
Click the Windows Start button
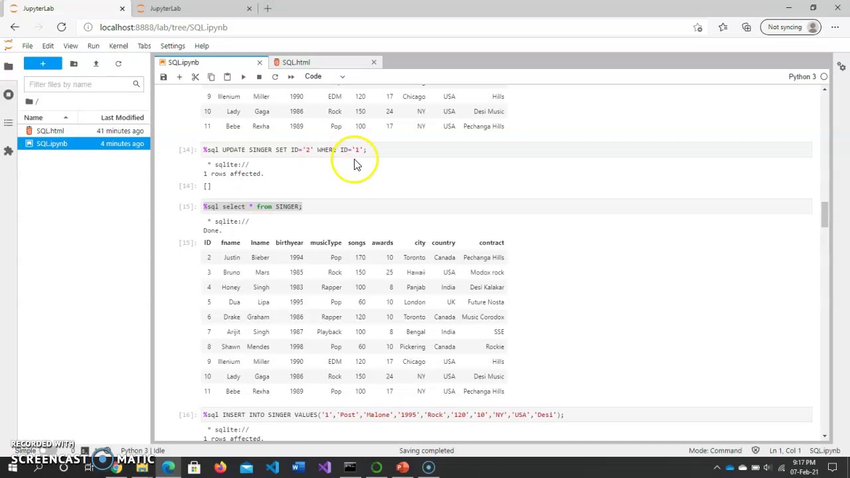coord(12,467)
